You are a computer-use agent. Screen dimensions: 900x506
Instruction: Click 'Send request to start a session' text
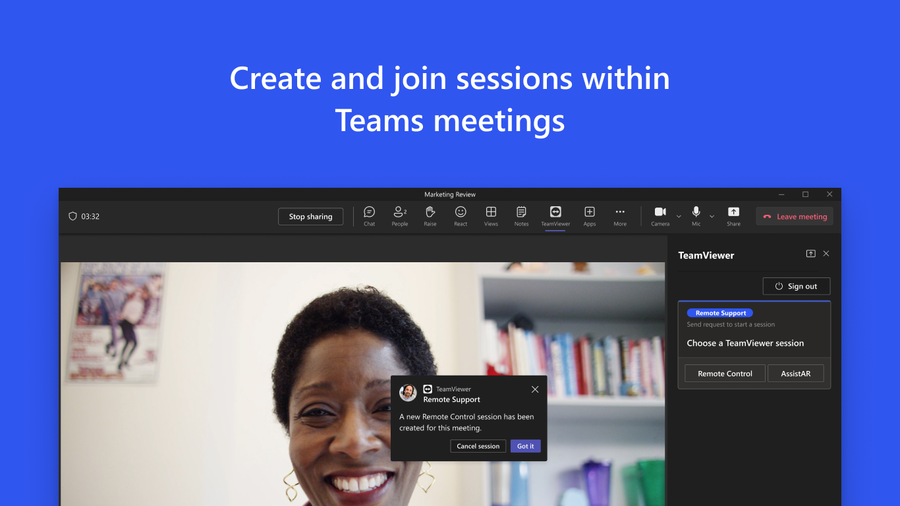coord(731,324)
